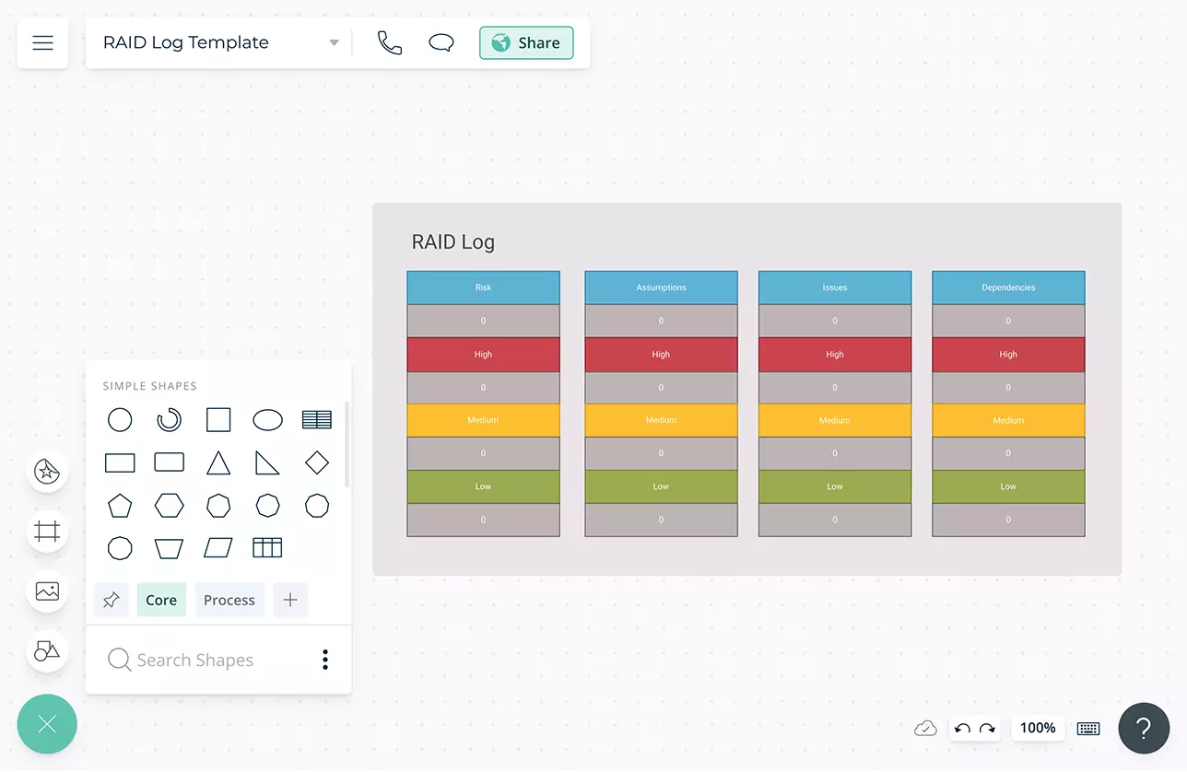1187x772 pixels.
Task: Close the shapes panel with green X
Action: (47, 724)
